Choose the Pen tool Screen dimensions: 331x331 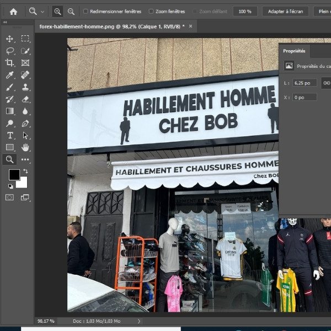point(25,124)
